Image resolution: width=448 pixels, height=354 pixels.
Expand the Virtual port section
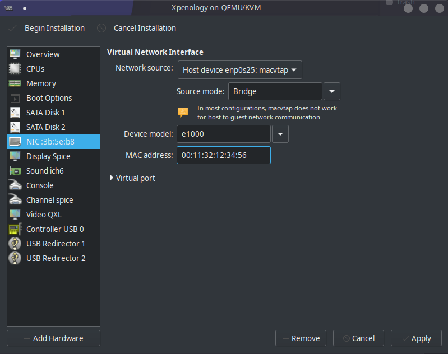click(x=132, y=178)
